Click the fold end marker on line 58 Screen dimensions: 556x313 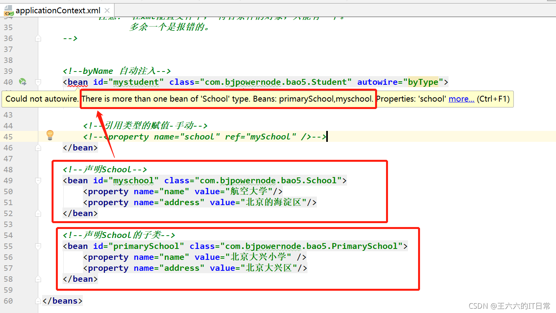pos(38,279)
